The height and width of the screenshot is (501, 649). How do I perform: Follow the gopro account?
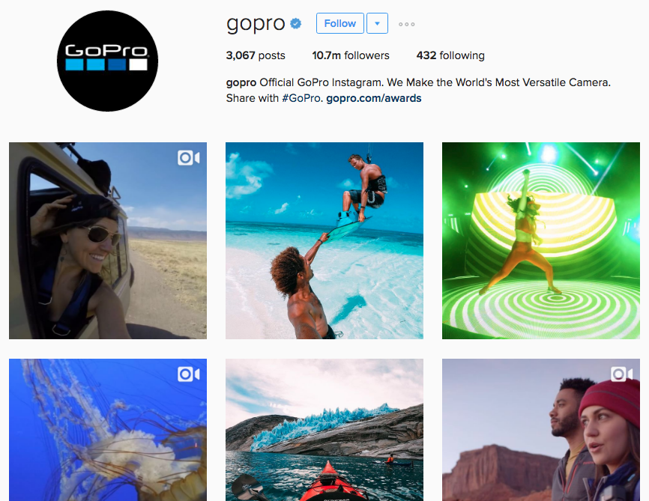point(339,23)
